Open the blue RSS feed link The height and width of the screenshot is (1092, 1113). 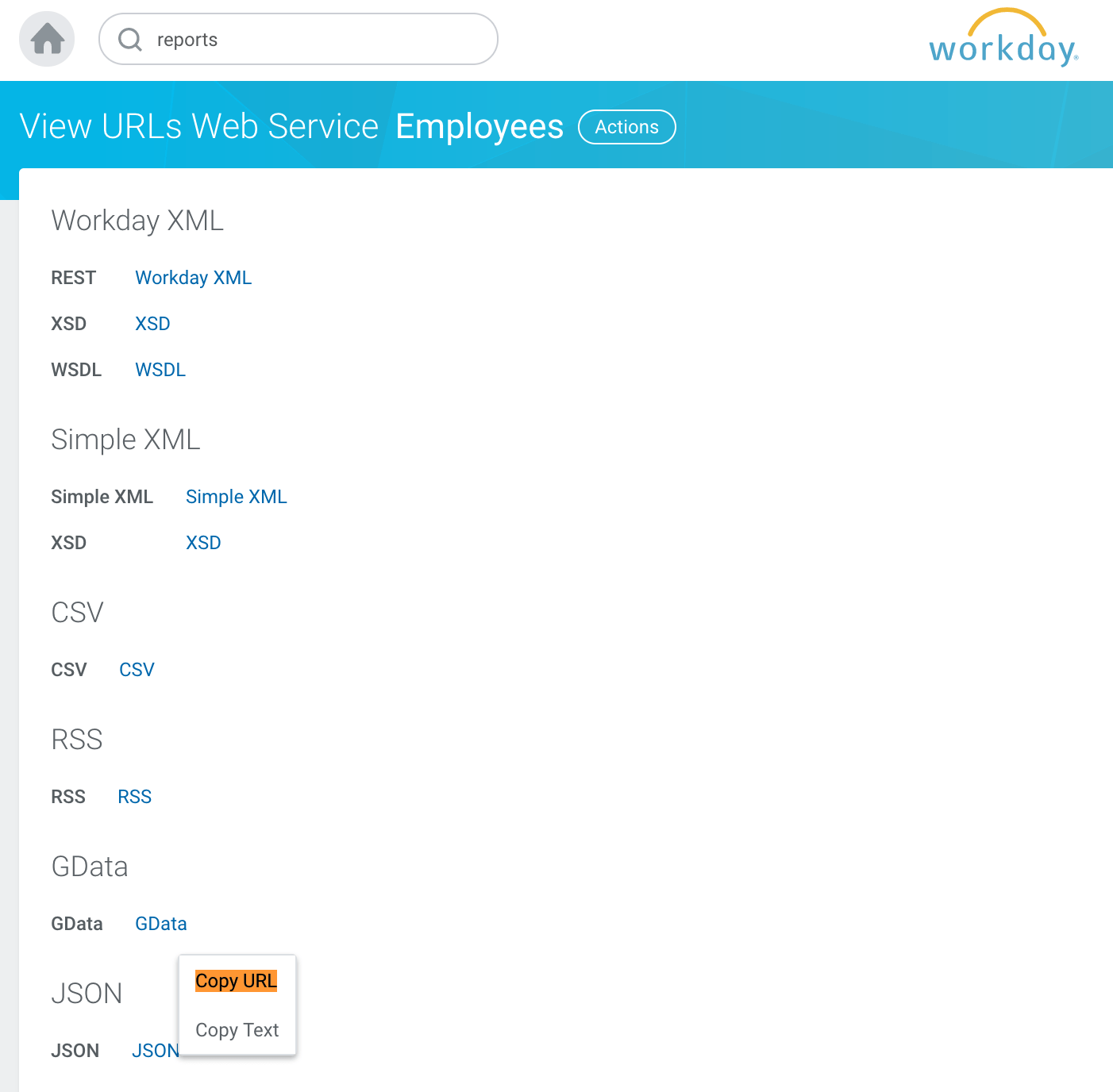tap(134, 797)
